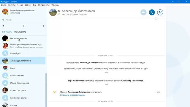Open the Вид menu
This screenshot has width=190, height=107.
34,5
